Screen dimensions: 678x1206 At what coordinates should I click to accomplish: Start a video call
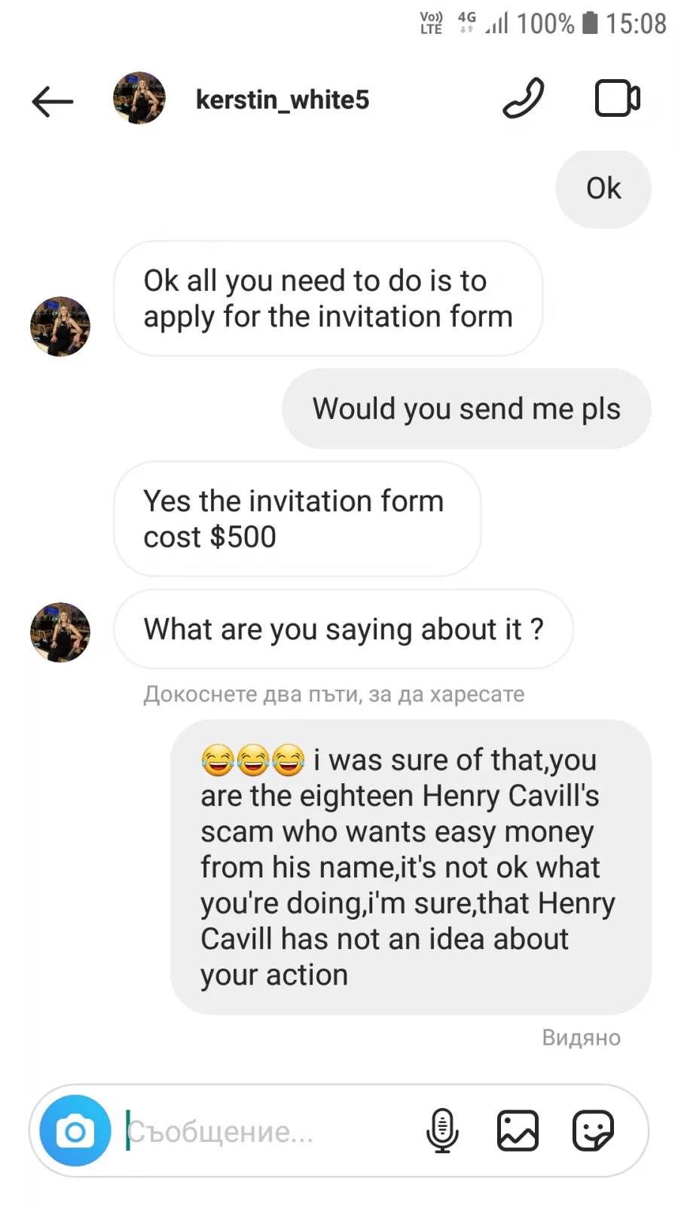tap(618, 99)
